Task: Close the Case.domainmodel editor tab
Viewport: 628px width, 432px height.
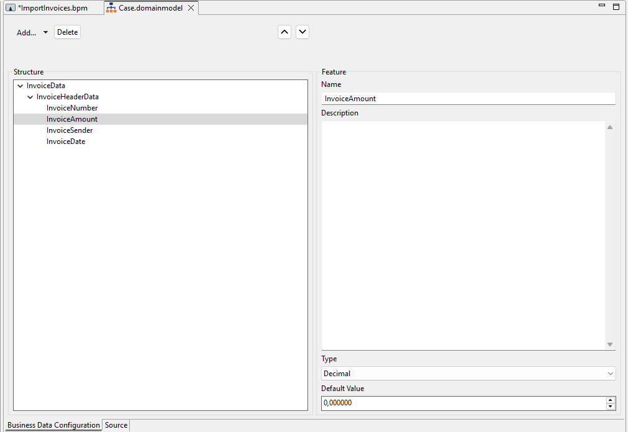Action: [191, 8]
